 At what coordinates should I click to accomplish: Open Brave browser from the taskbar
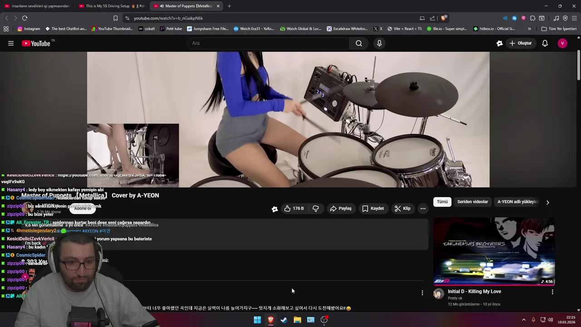coord(271,320)
